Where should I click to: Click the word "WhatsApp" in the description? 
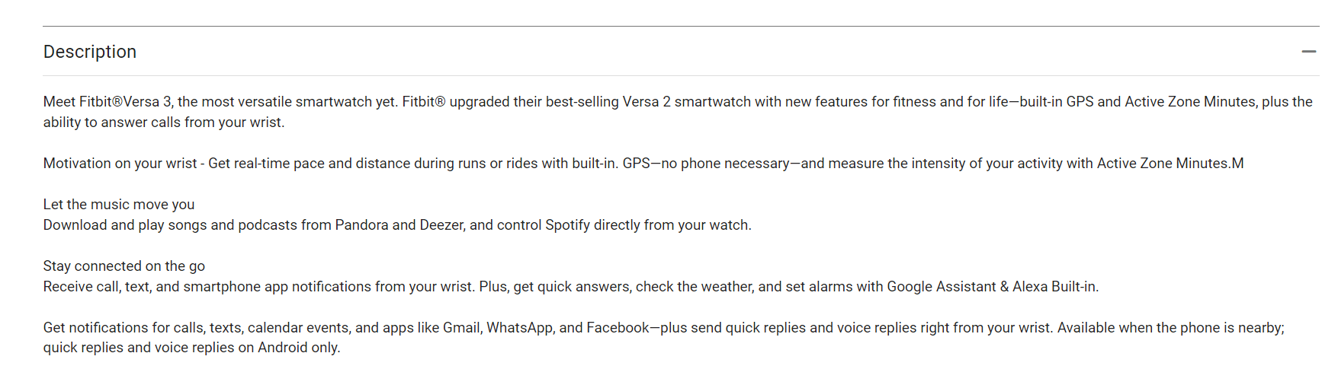(519, 328)
